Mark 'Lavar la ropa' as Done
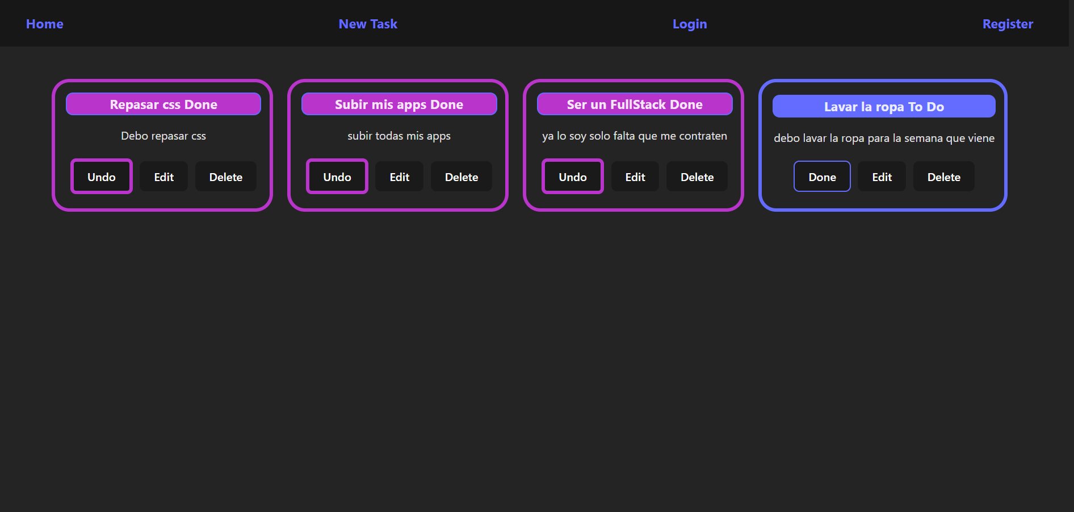The width and height of the screenshot is (1074, 512). tap(822, 177)
